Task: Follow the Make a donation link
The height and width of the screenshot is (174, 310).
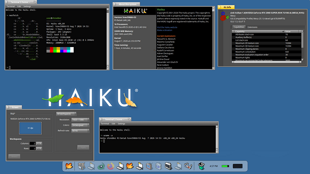Action: 164,30
